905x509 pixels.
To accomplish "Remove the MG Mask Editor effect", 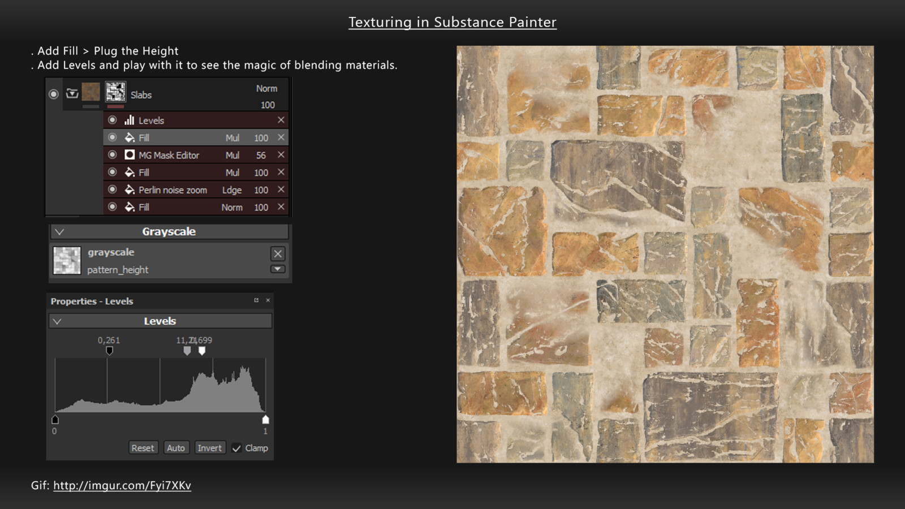I will click(281, 154).
